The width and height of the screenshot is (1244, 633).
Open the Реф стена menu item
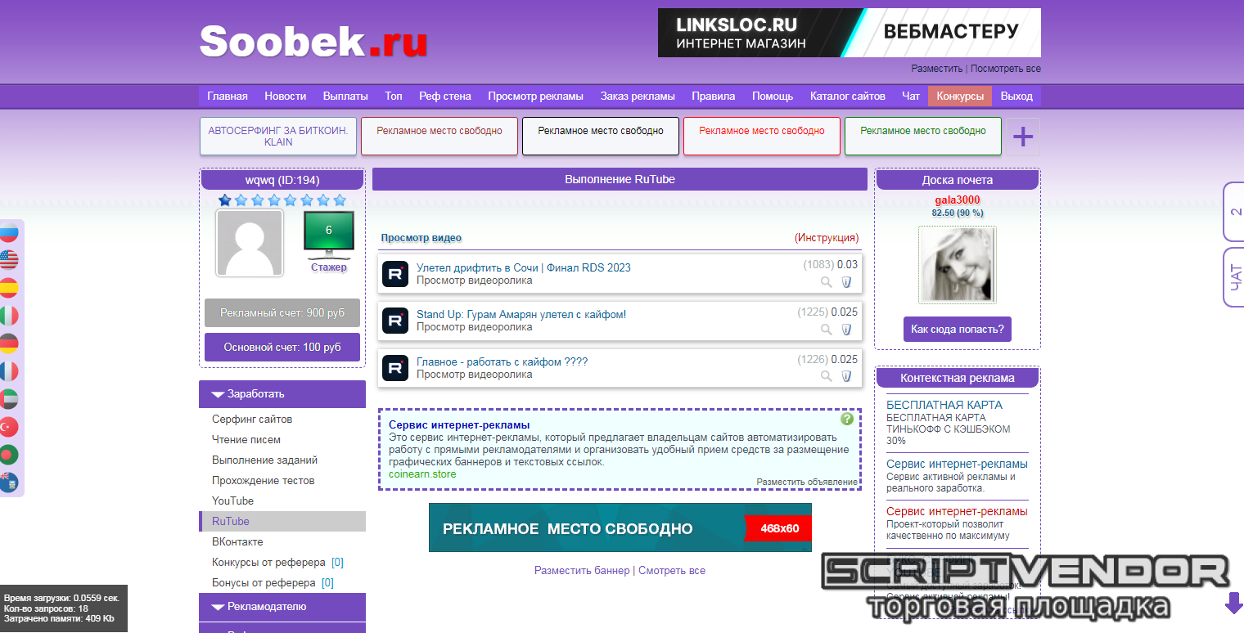(445, 97)
